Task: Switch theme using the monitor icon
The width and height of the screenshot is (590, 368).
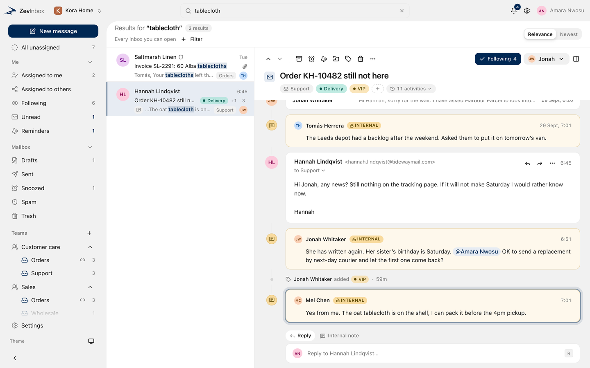Action: (91, 341)
